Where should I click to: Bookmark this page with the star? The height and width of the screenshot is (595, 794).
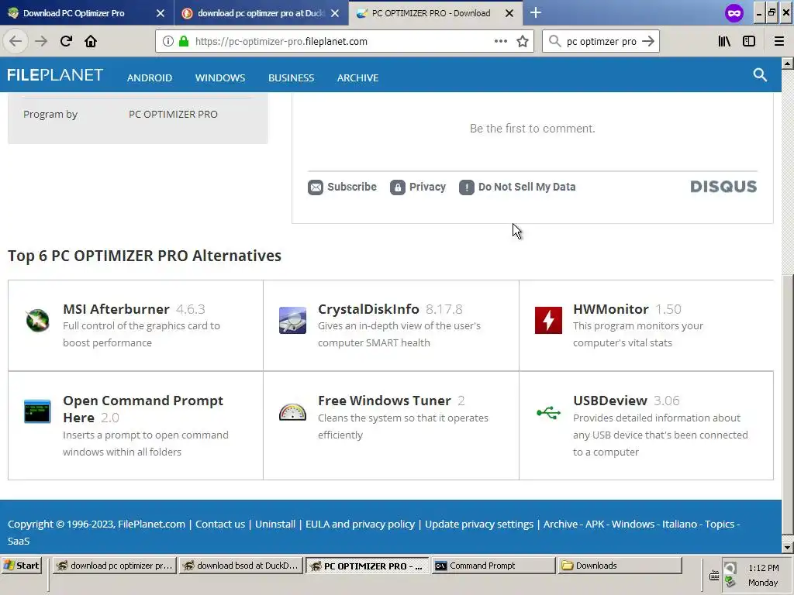click(x=523, y=41)
